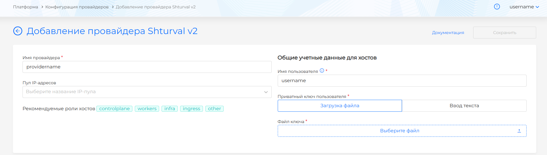Image resolution: width=547 pixels, height=155 pixels.
Task: Switch to the Ввод текста option
Action: (464, 106)
